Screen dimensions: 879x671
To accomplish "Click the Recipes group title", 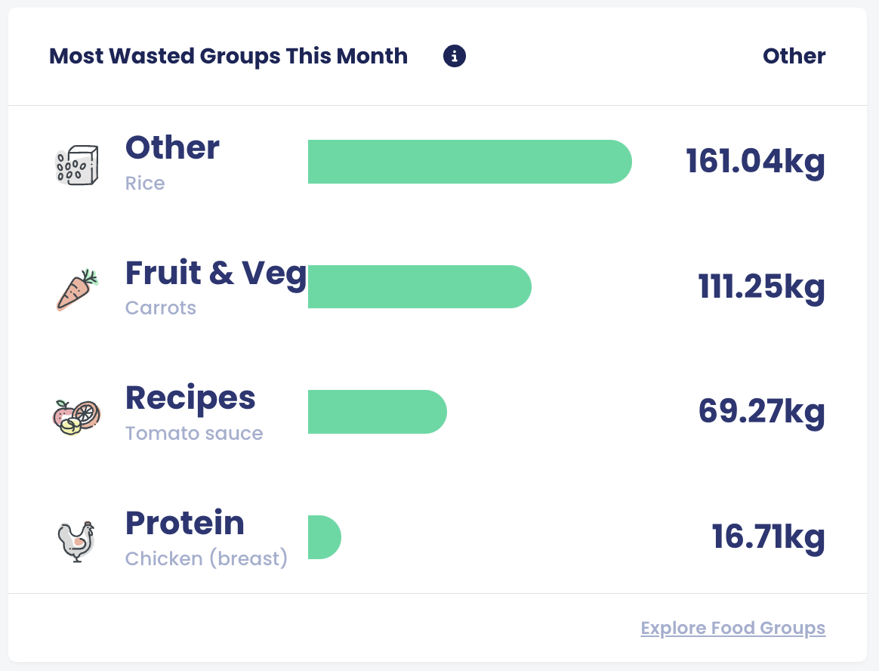I will coord(191,398).
